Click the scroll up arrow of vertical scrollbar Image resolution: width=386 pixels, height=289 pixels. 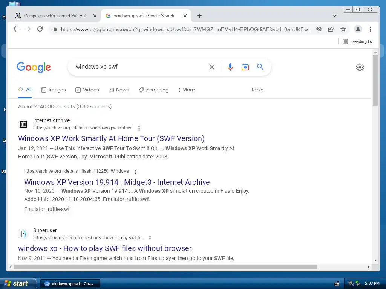click(375, 52)
